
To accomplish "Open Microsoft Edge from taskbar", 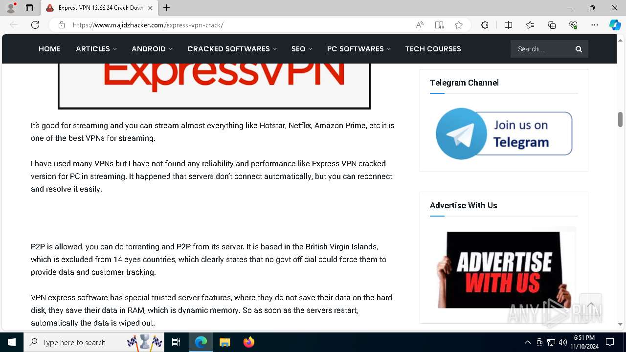I will pos(201,342).
